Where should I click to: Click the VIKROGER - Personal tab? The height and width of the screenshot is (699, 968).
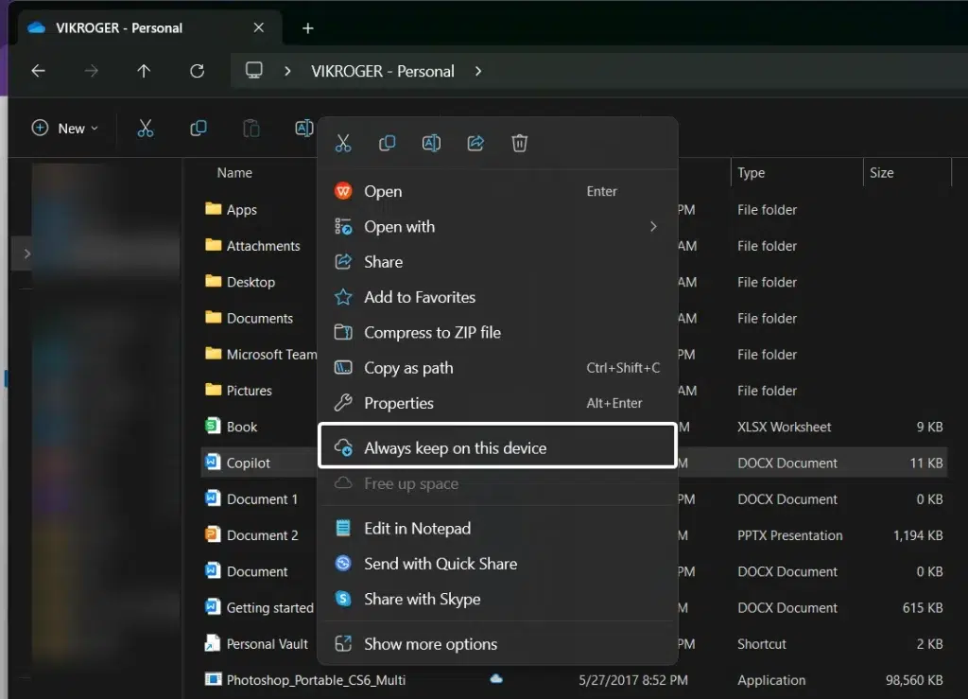149,28
